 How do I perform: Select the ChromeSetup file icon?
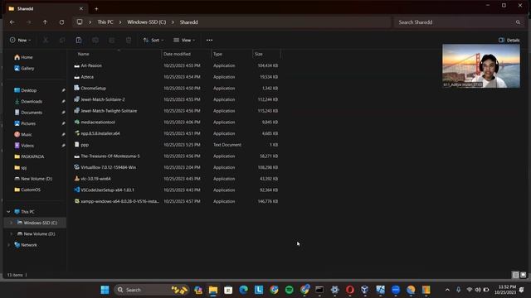pos(77,89)
